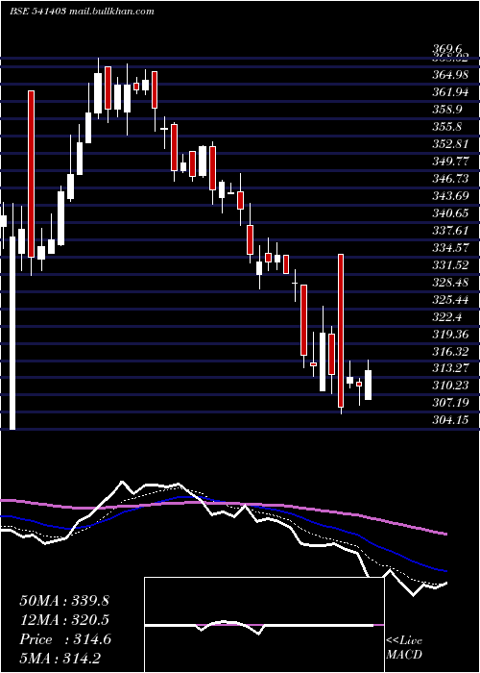Click the 369.6 price label

(x=447, y=50)
